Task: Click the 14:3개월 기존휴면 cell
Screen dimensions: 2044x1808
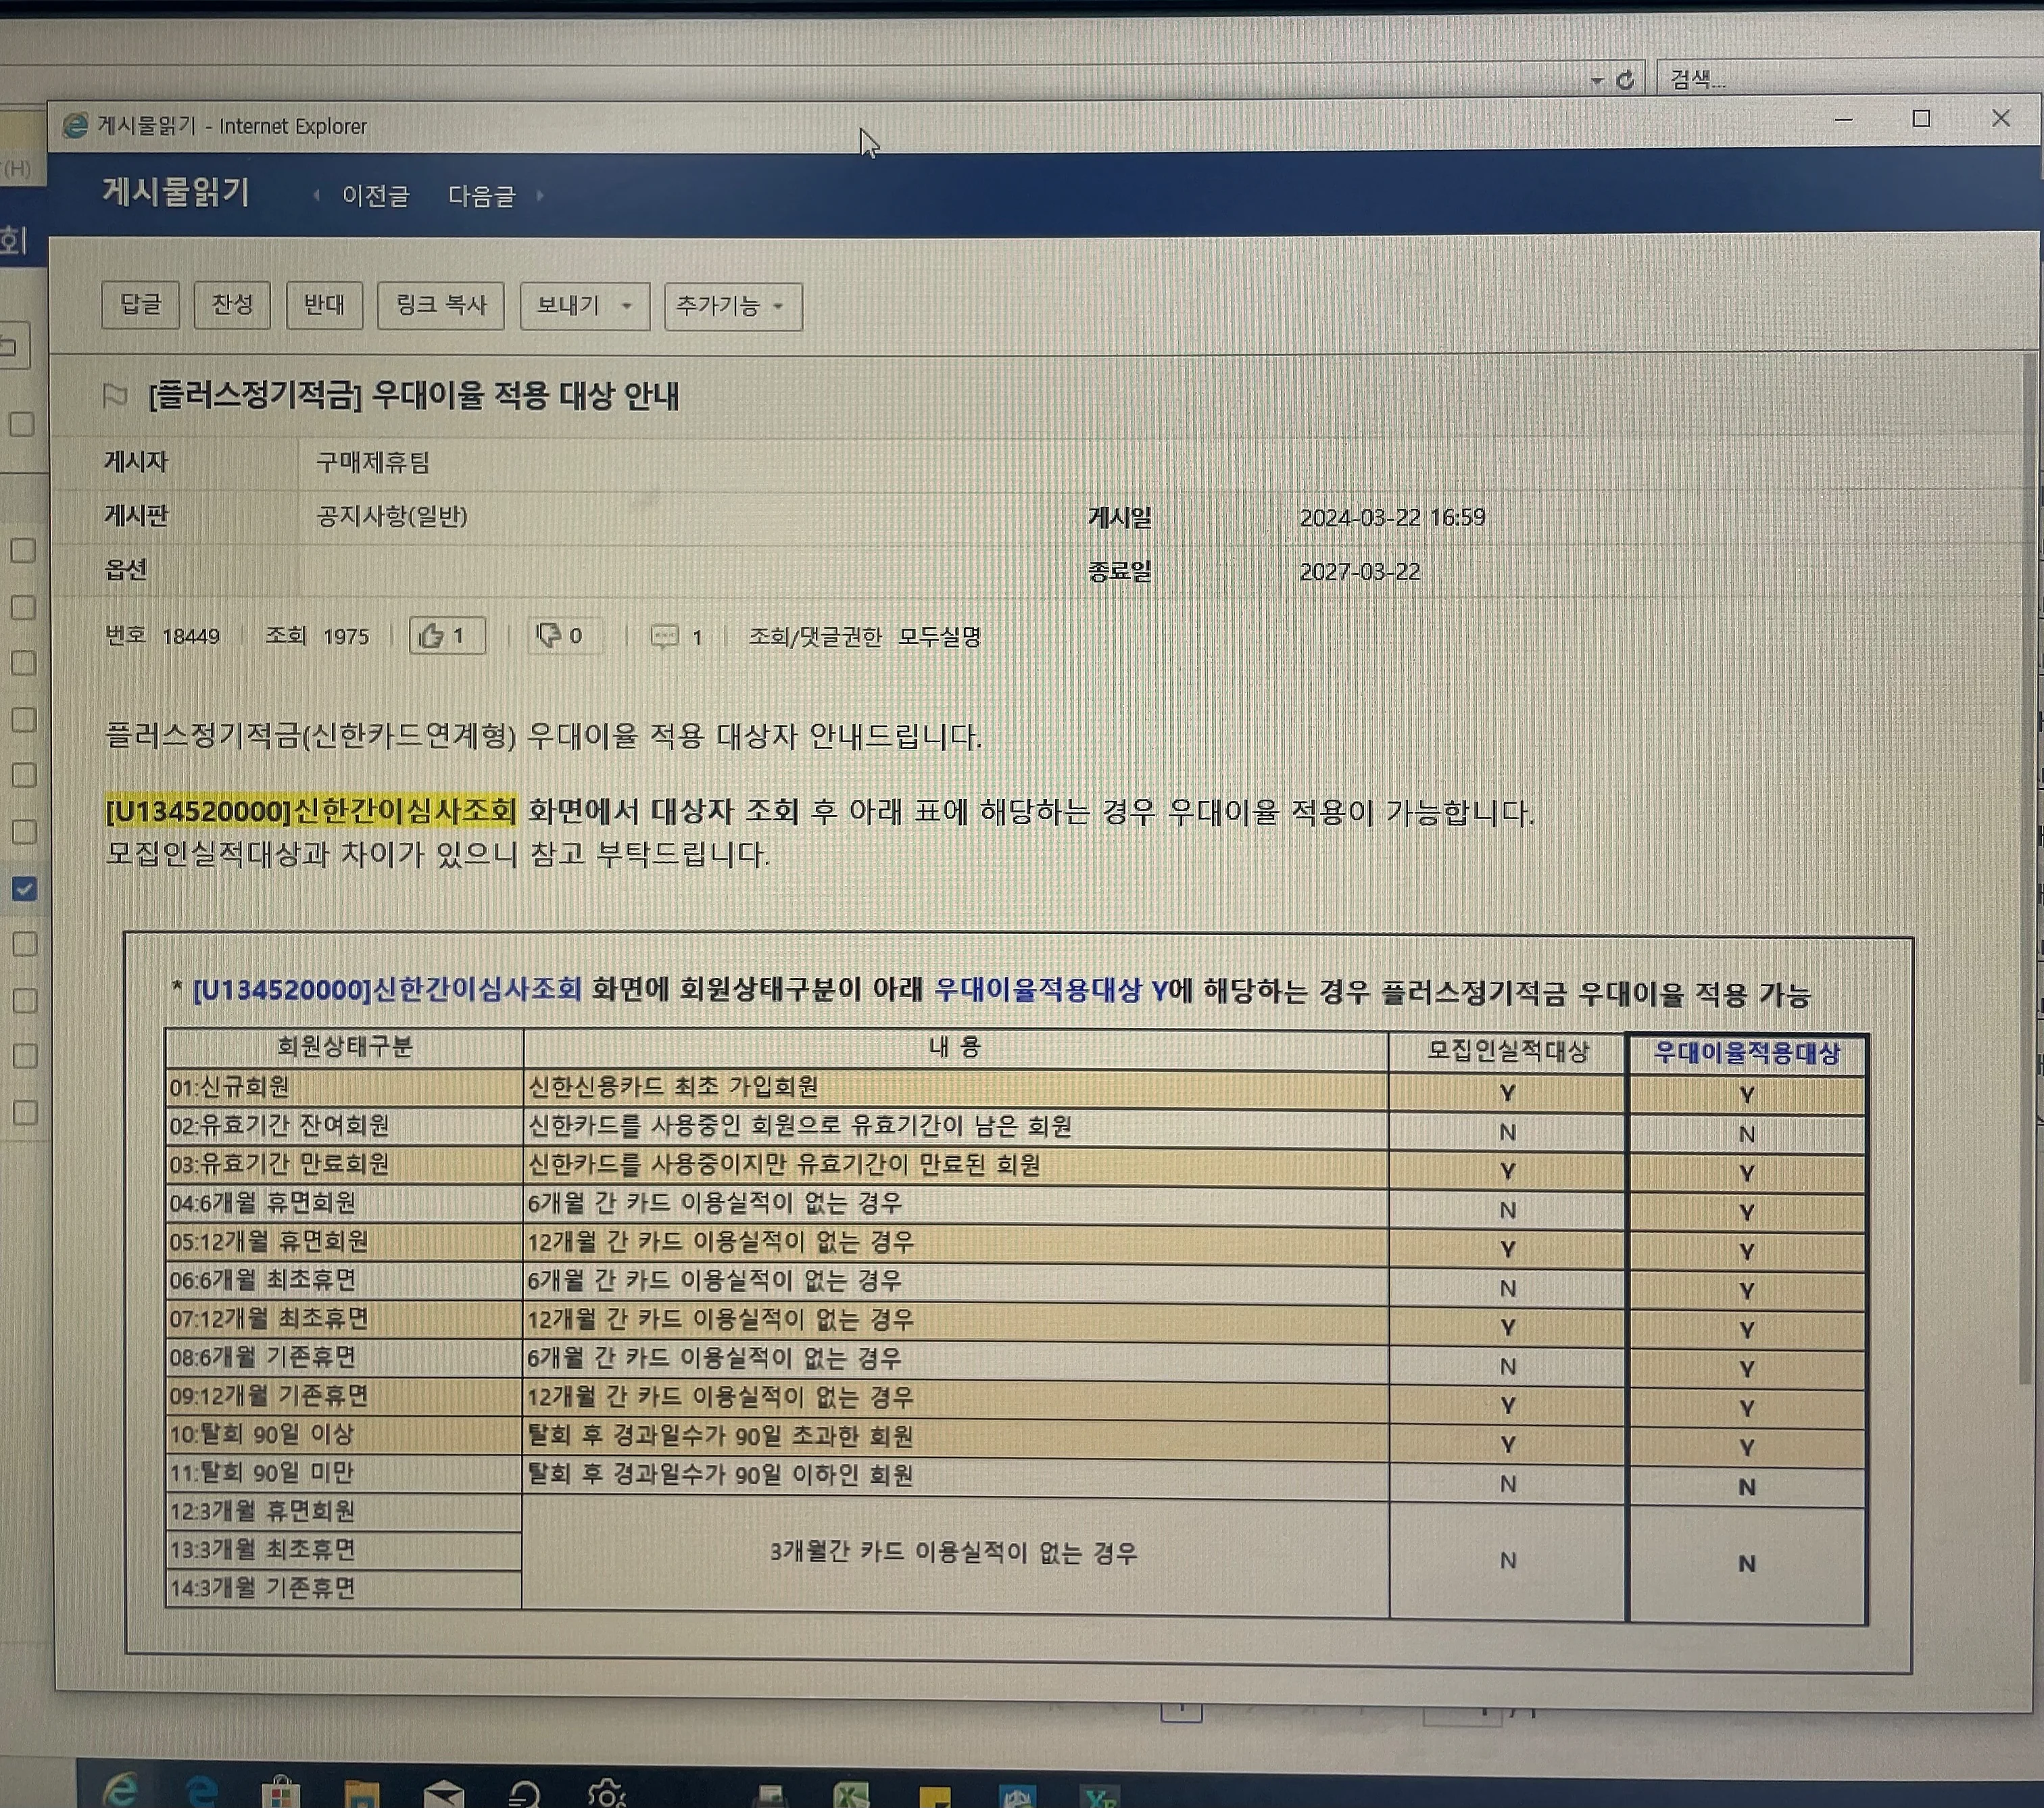Action: click(x=344, y=1589)
